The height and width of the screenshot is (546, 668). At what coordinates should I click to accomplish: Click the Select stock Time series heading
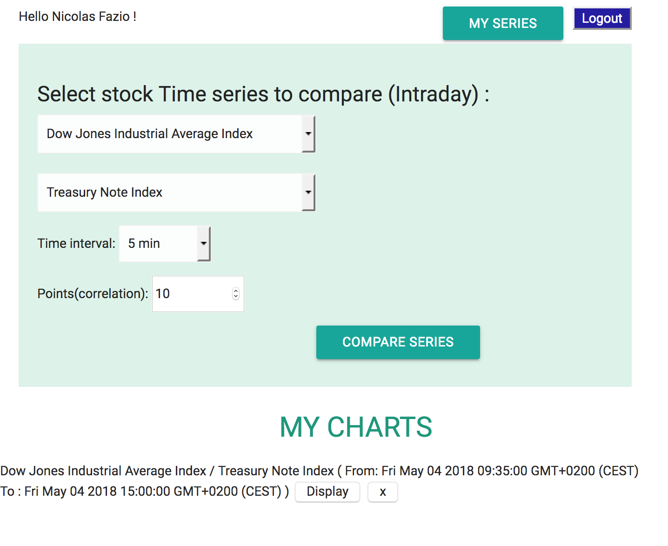coord(263,94)
